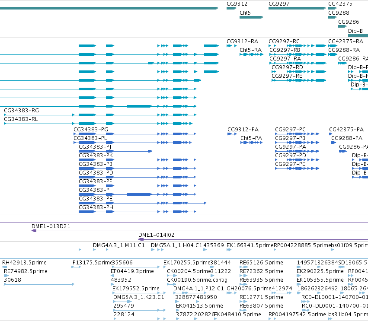The height and width of the screenshot is (321, 368).
Task: Select transcript CG9312-RA
Action: [231, 46]
